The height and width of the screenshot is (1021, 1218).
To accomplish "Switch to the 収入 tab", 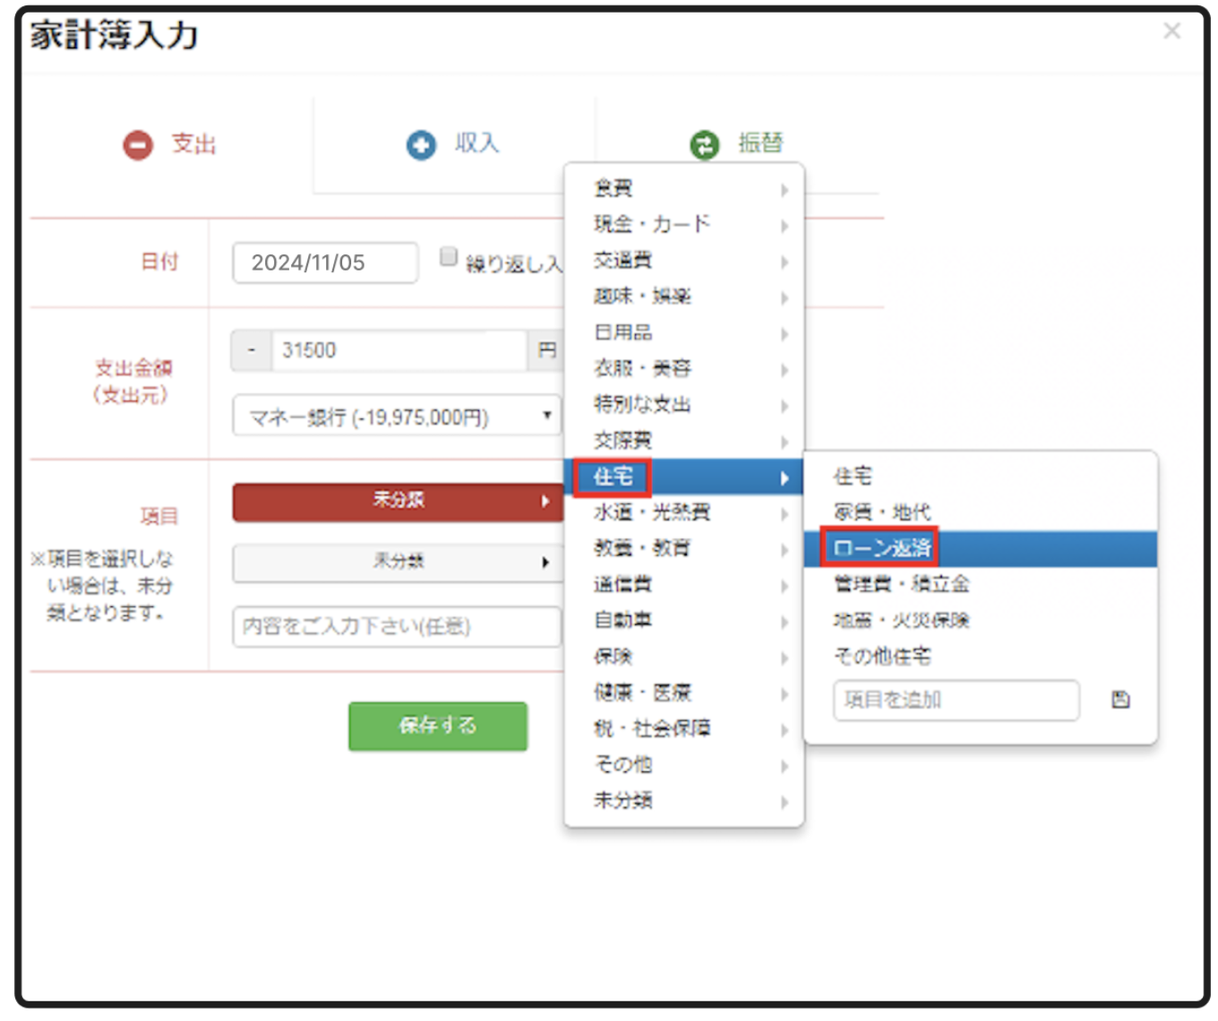I will point(453,144).
